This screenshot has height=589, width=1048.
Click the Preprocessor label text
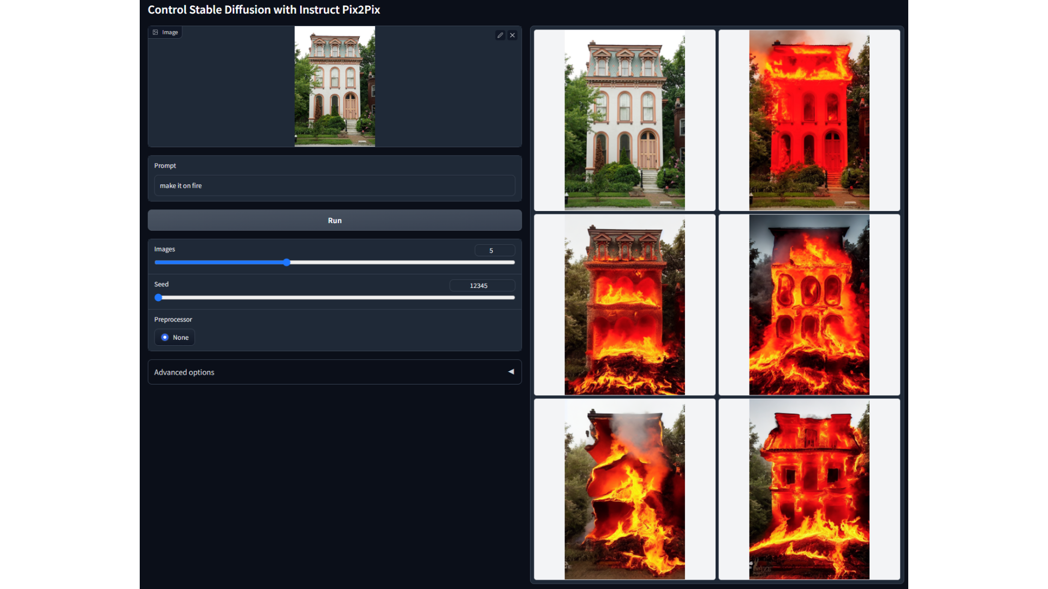173,320
